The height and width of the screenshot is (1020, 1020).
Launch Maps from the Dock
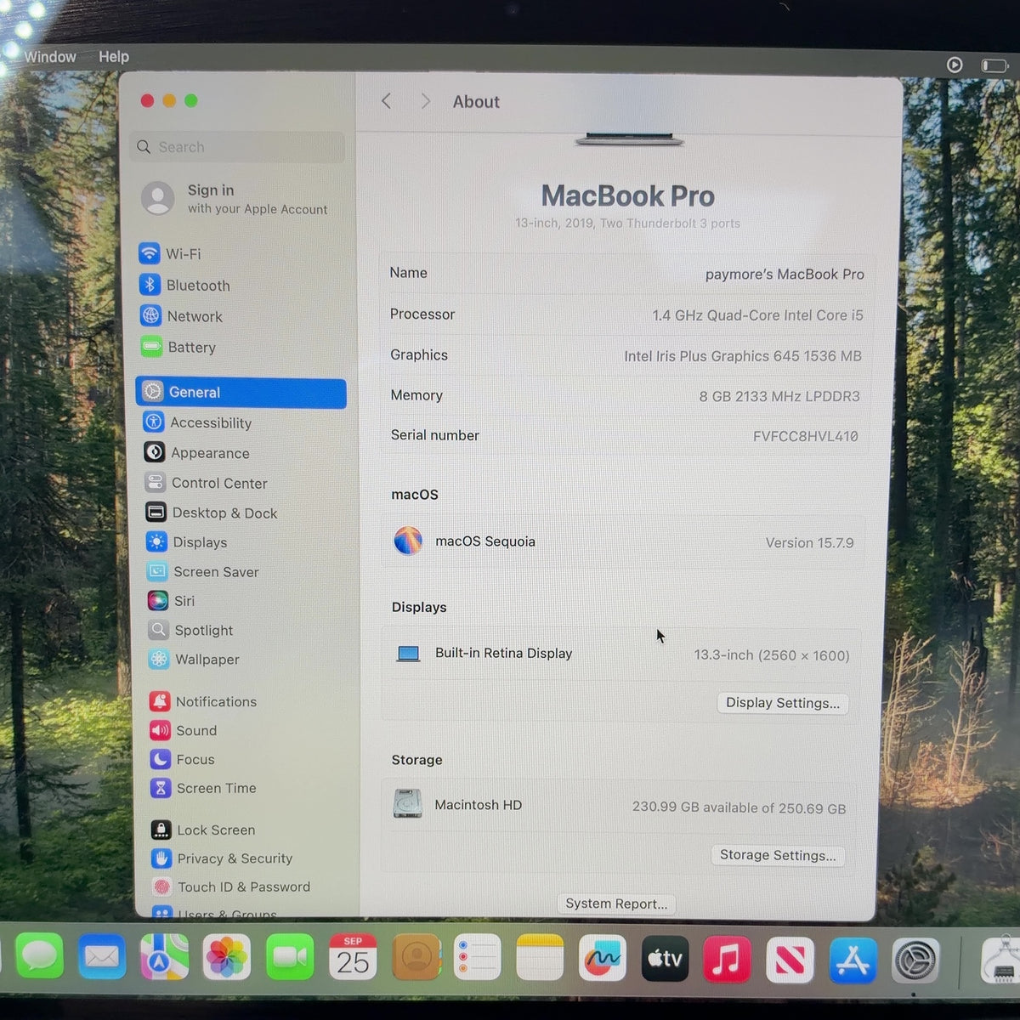coord(164,958)
